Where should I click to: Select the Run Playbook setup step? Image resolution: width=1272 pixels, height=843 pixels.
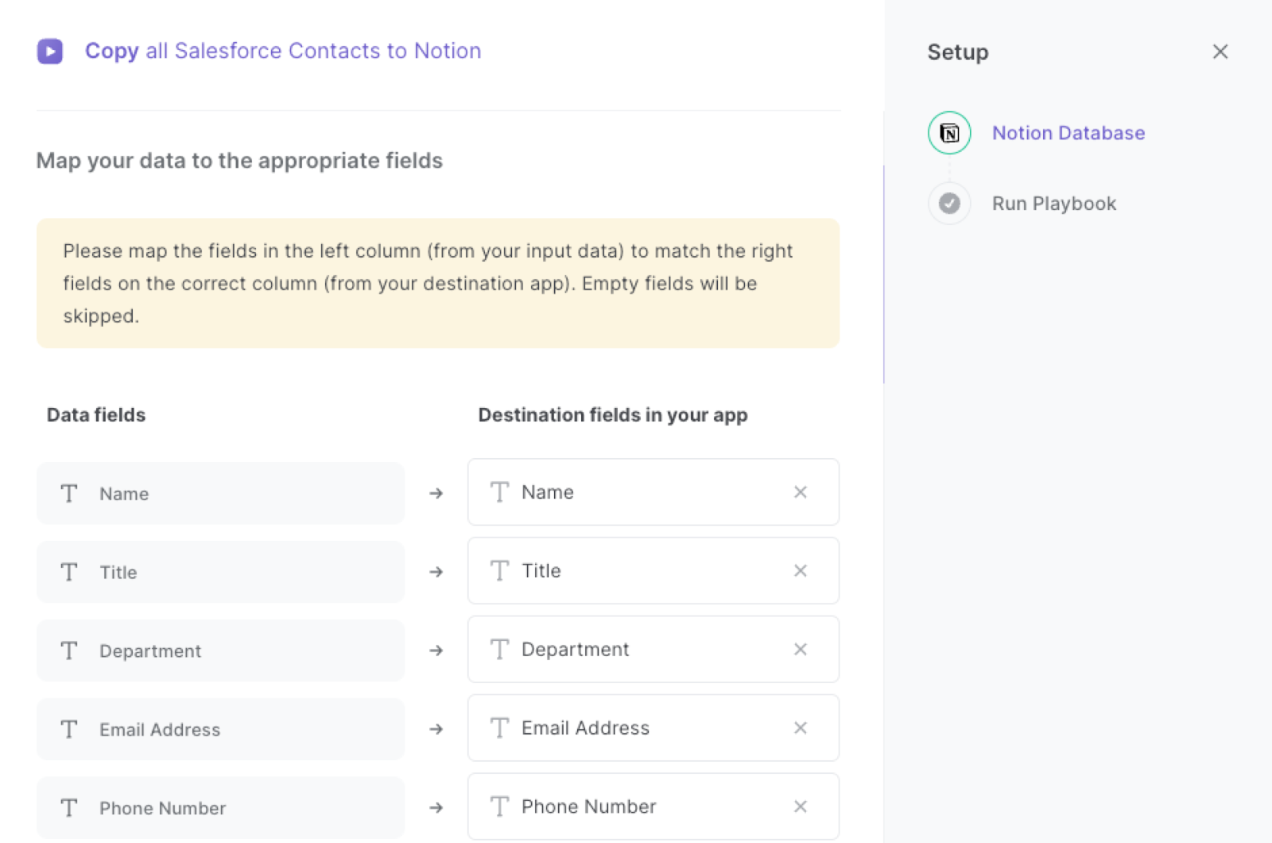click(x=1054, y=204)
